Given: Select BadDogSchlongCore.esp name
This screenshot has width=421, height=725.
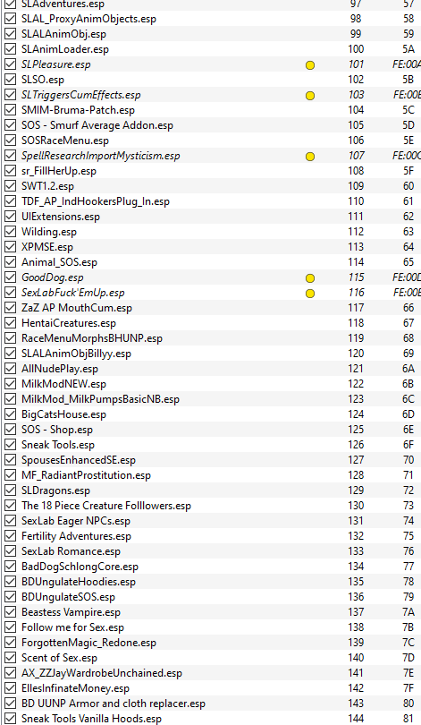Looking at the screenshot, I should (x=80, y=567).
